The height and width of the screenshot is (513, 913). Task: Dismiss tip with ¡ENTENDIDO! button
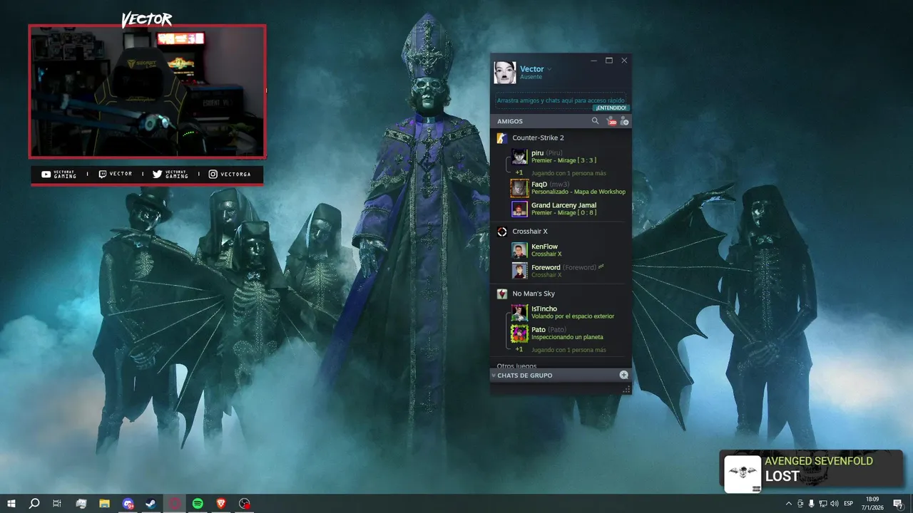(x=611, y=108)
